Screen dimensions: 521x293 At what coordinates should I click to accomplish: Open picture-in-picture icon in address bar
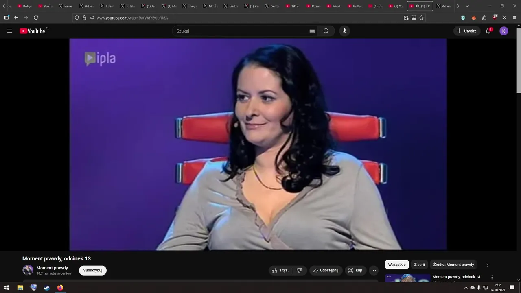click(406, 18)
